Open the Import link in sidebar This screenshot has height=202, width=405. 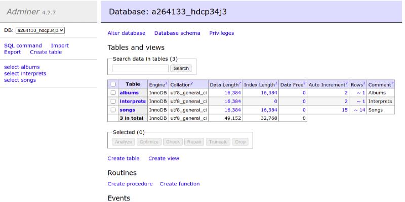tap(60, 45)
